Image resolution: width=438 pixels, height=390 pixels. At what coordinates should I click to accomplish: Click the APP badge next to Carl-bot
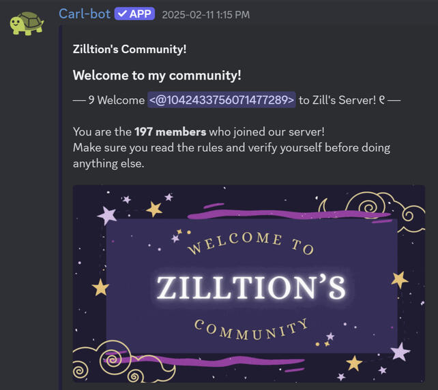click(134, 14)
